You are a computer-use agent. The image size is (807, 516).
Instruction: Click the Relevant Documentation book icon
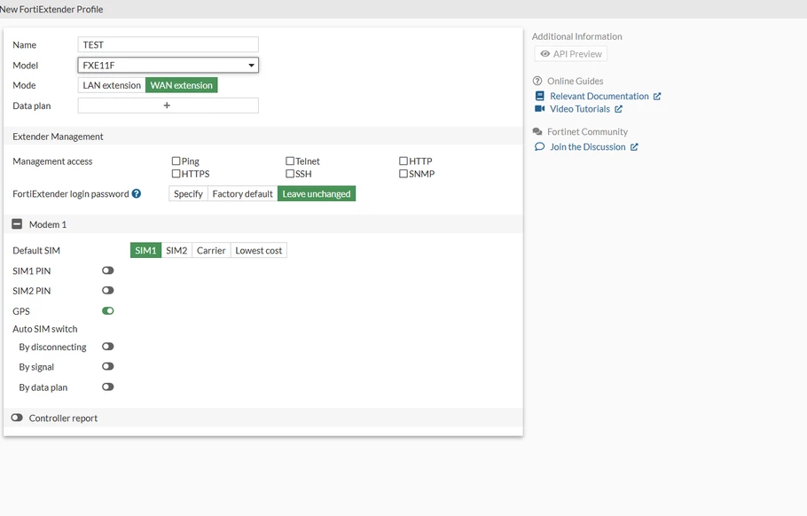click(539, 97)
